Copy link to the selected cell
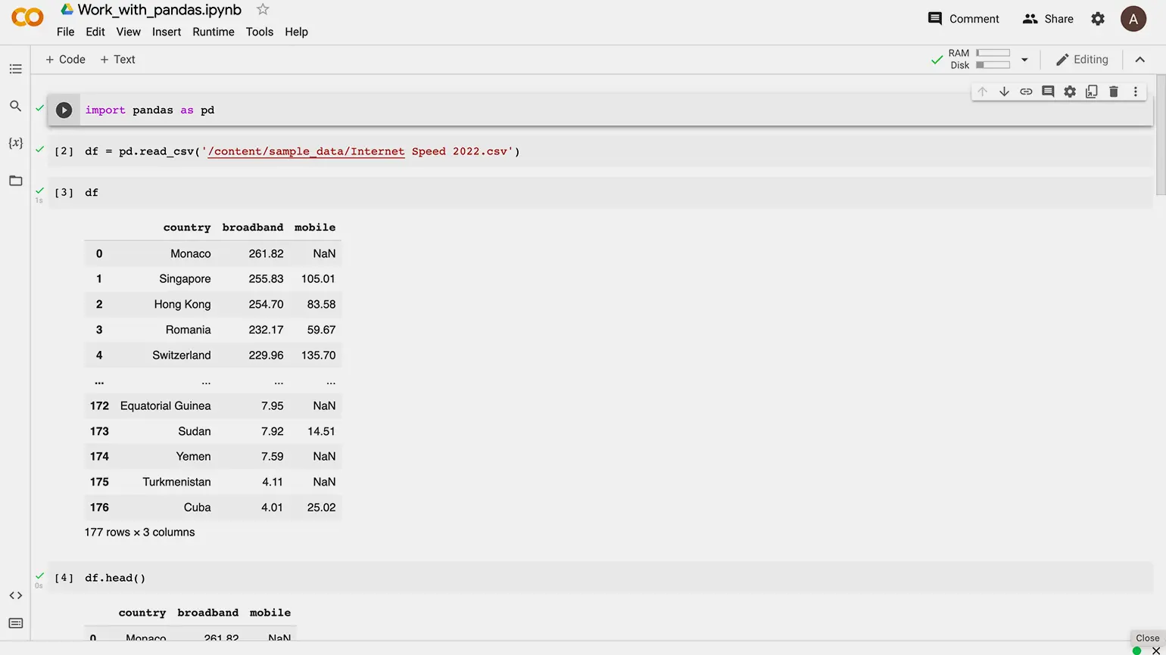The image size is (1166, 655). [x=1026, y=92]
